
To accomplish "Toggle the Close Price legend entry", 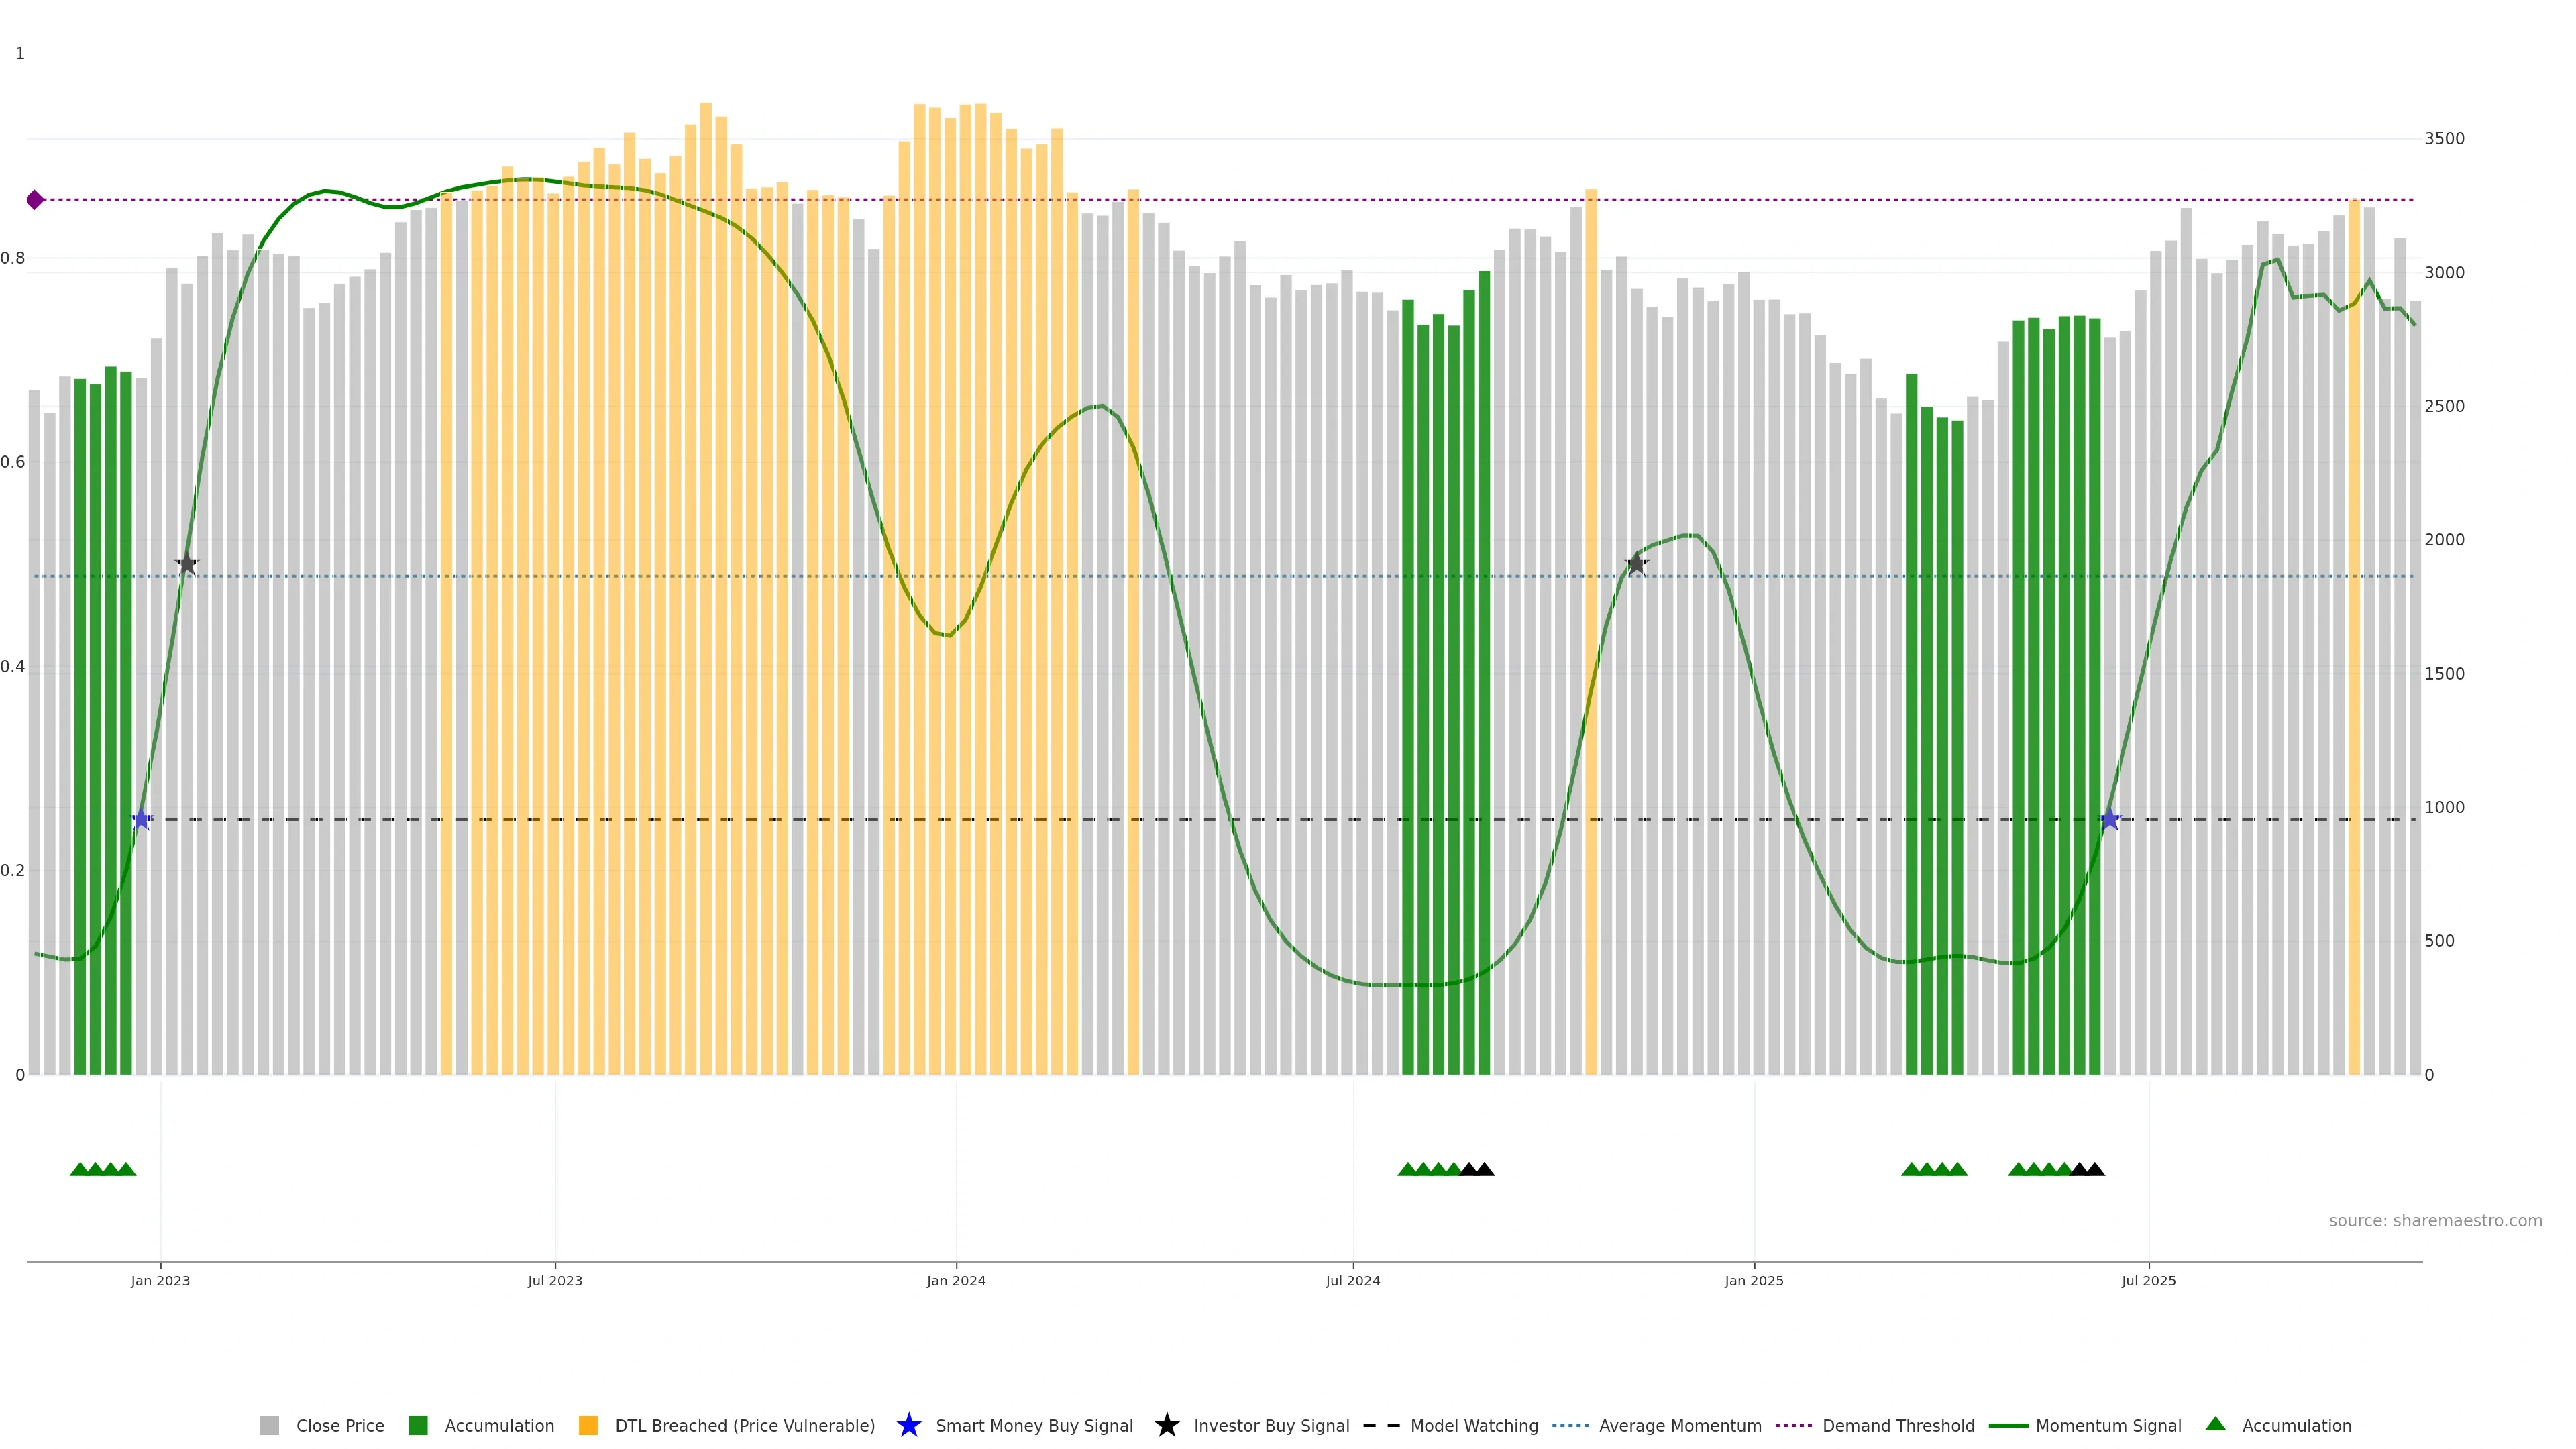I will coord(339,1426).
